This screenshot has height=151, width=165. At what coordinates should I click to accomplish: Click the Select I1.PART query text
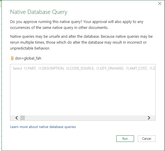[24, 68]
